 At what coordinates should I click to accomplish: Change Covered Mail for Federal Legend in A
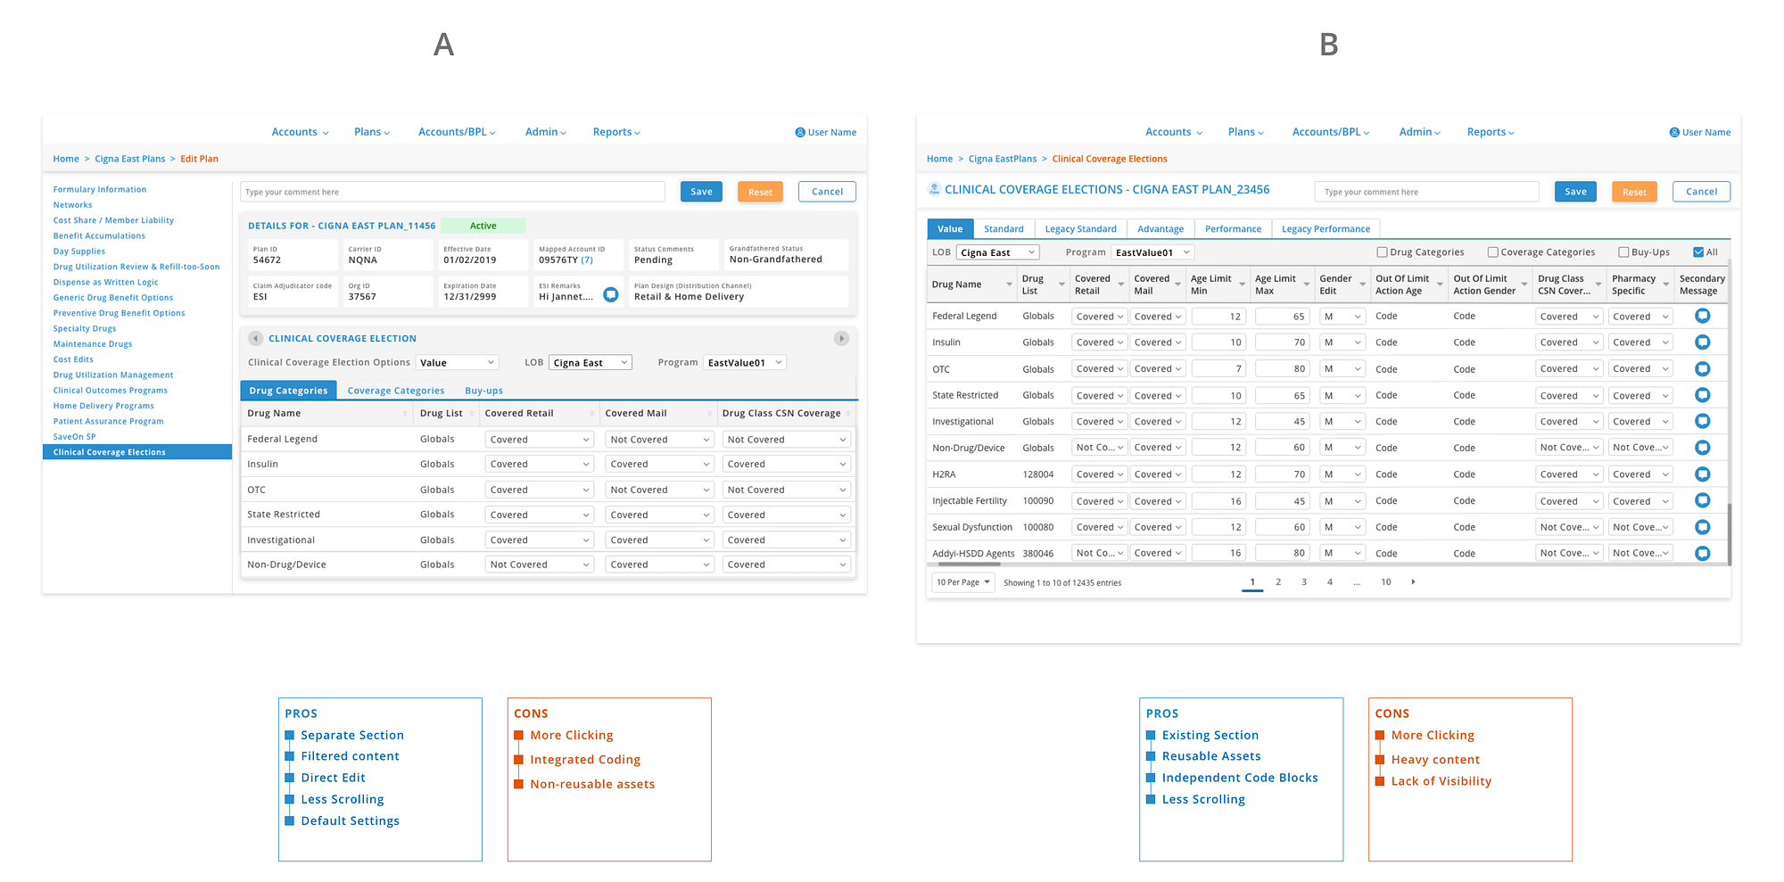pos(659,440)
